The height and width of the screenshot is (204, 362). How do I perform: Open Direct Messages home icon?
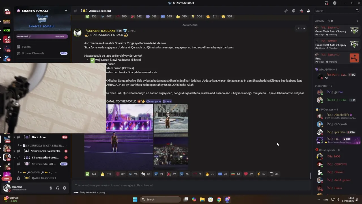(7, 11)
